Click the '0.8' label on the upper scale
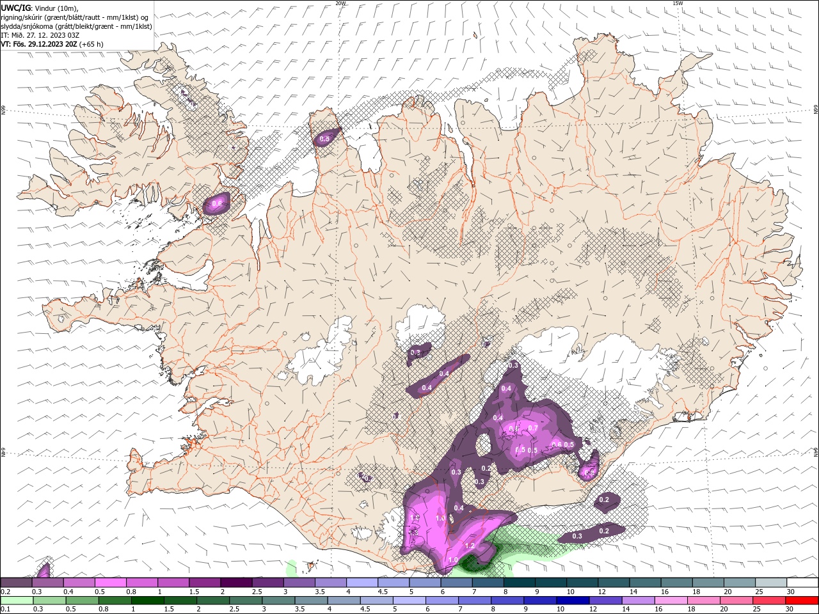This screenshot has width=819, height=614. 131,592
